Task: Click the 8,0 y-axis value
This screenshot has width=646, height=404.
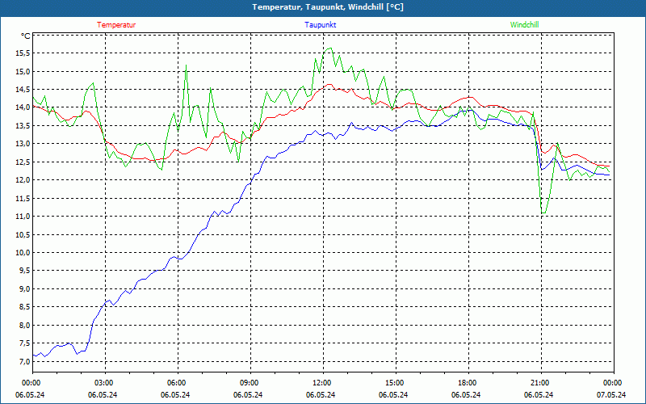Action: click(24, 325)
